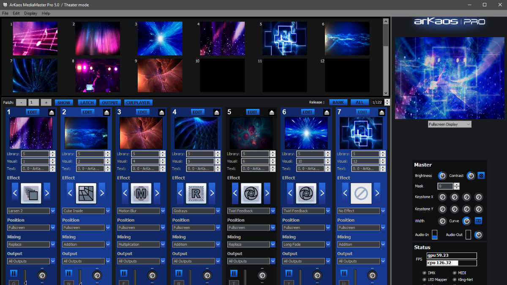Increase patch number with plus button

click(46, 103)
